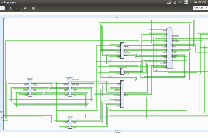208x138 pixels.
Task: Click the top_sipm window title
Action: coord(10,2)
